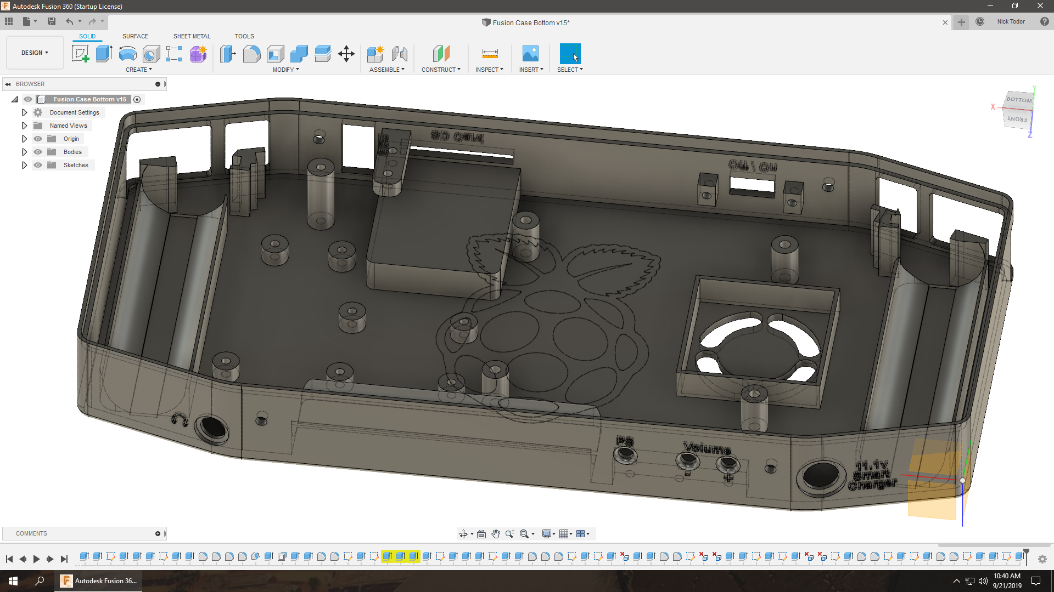The width and height of the screenshot is (1054, 592).
Task: Expand the Bodies folder
Action: (24, 152)
